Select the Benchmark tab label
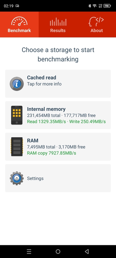This screenshot has height=258, width=116. (x=19, y=30)
